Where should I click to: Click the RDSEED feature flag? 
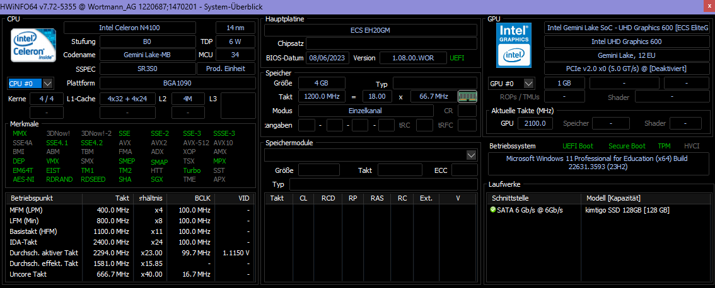click(93, 179)
